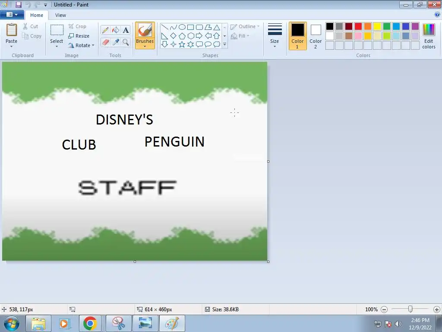Click the Brushes tool icon
Image resolution: width=442 pixels, height=332 pixels.
[x=145, y=30]
